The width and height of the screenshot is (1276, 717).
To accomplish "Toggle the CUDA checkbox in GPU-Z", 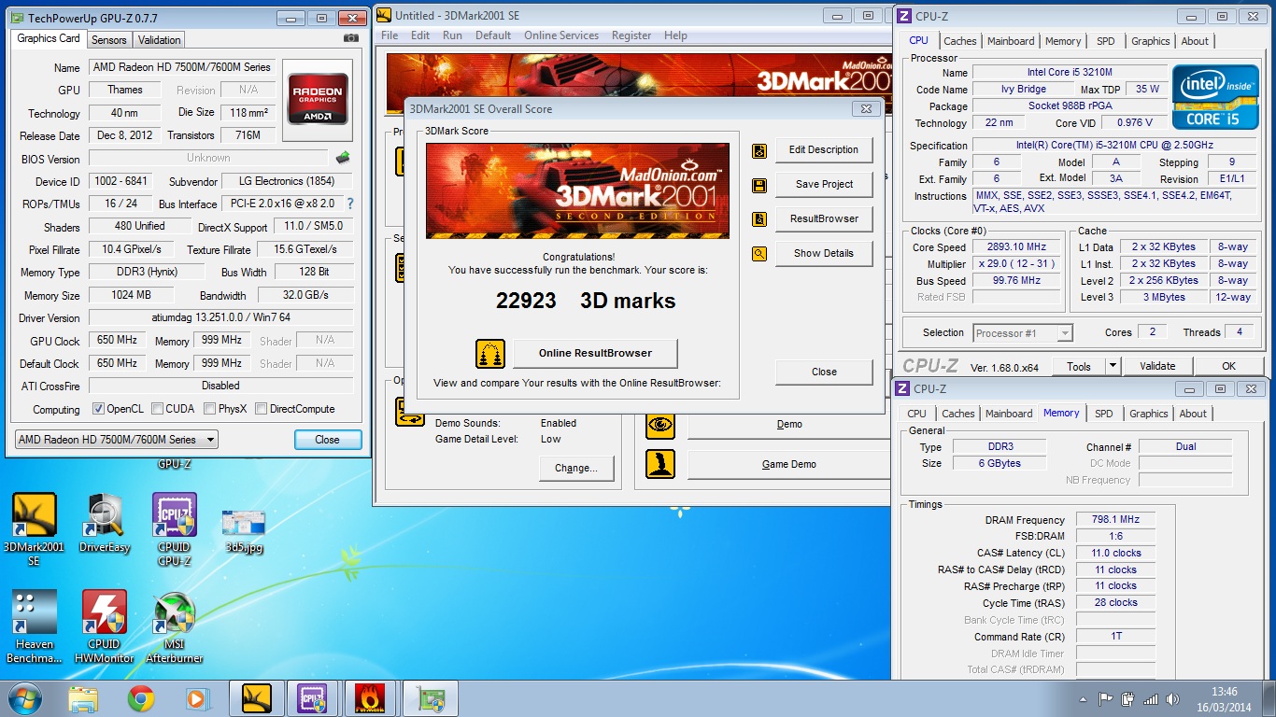I will point(157,409).
